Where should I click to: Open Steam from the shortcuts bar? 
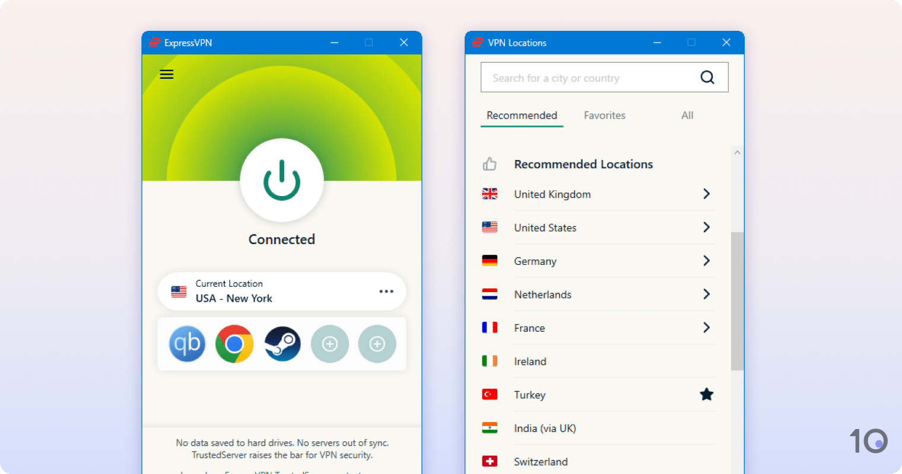coord(282,344)
